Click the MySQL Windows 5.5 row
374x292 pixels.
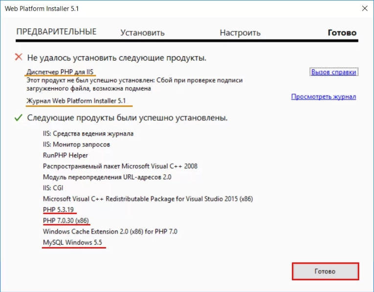pos(72,243)
